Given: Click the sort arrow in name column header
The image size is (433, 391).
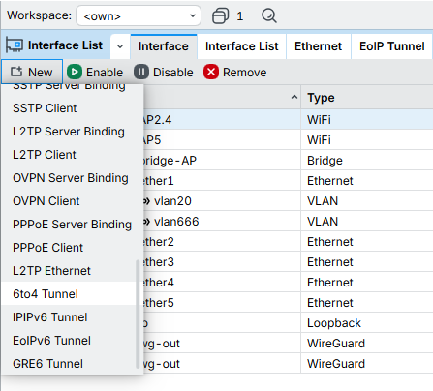Looking at the screenshot, I should (294, 97).
